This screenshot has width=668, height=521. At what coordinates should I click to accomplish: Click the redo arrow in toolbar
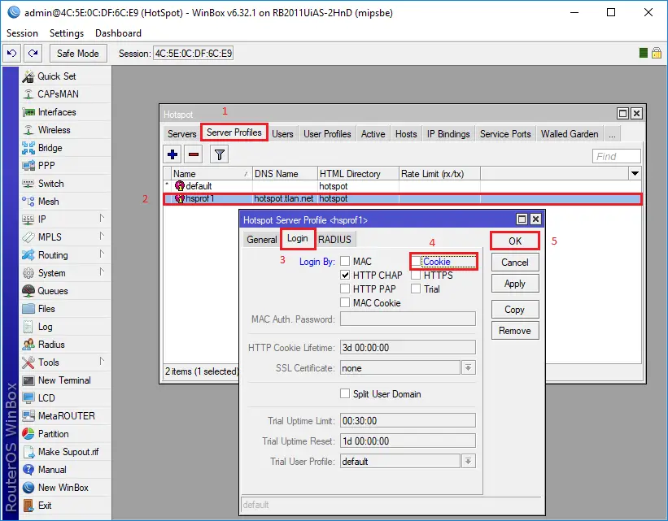(33, 53)
